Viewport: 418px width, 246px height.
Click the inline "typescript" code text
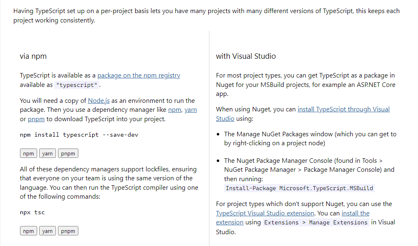tap(77, 85)
